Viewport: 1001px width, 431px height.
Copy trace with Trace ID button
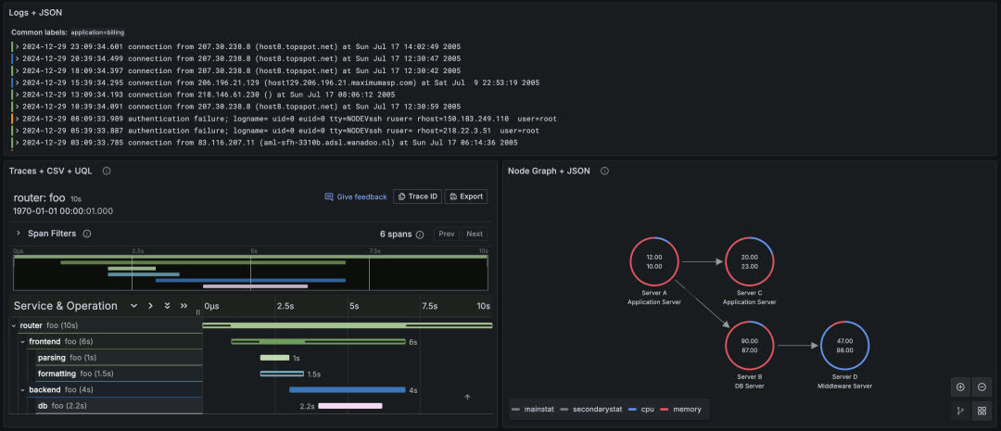(417, 196)
